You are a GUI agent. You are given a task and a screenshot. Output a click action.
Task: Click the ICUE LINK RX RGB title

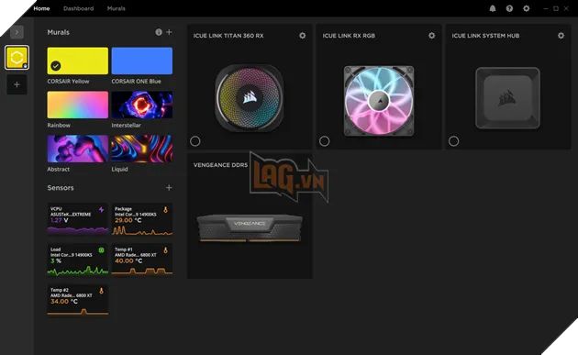tap(349, 36)
